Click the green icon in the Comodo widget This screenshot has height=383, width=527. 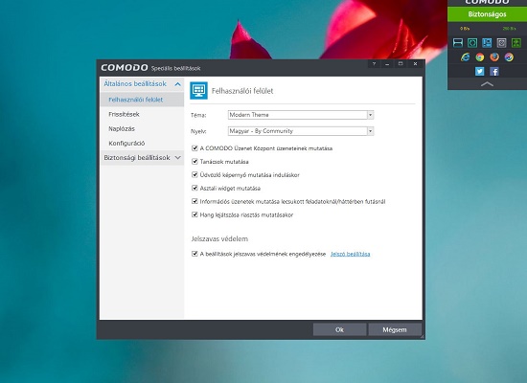516,43
